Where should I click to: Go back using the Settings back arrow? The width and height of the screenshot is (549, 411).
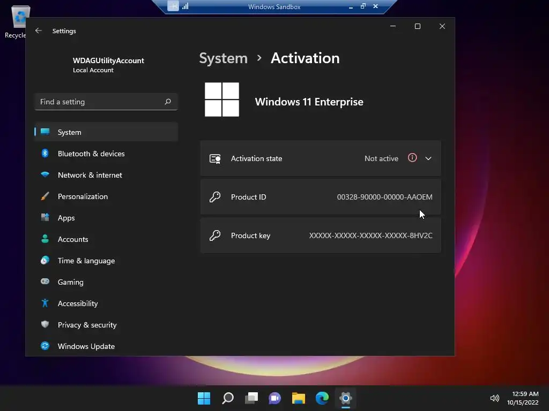39,31
